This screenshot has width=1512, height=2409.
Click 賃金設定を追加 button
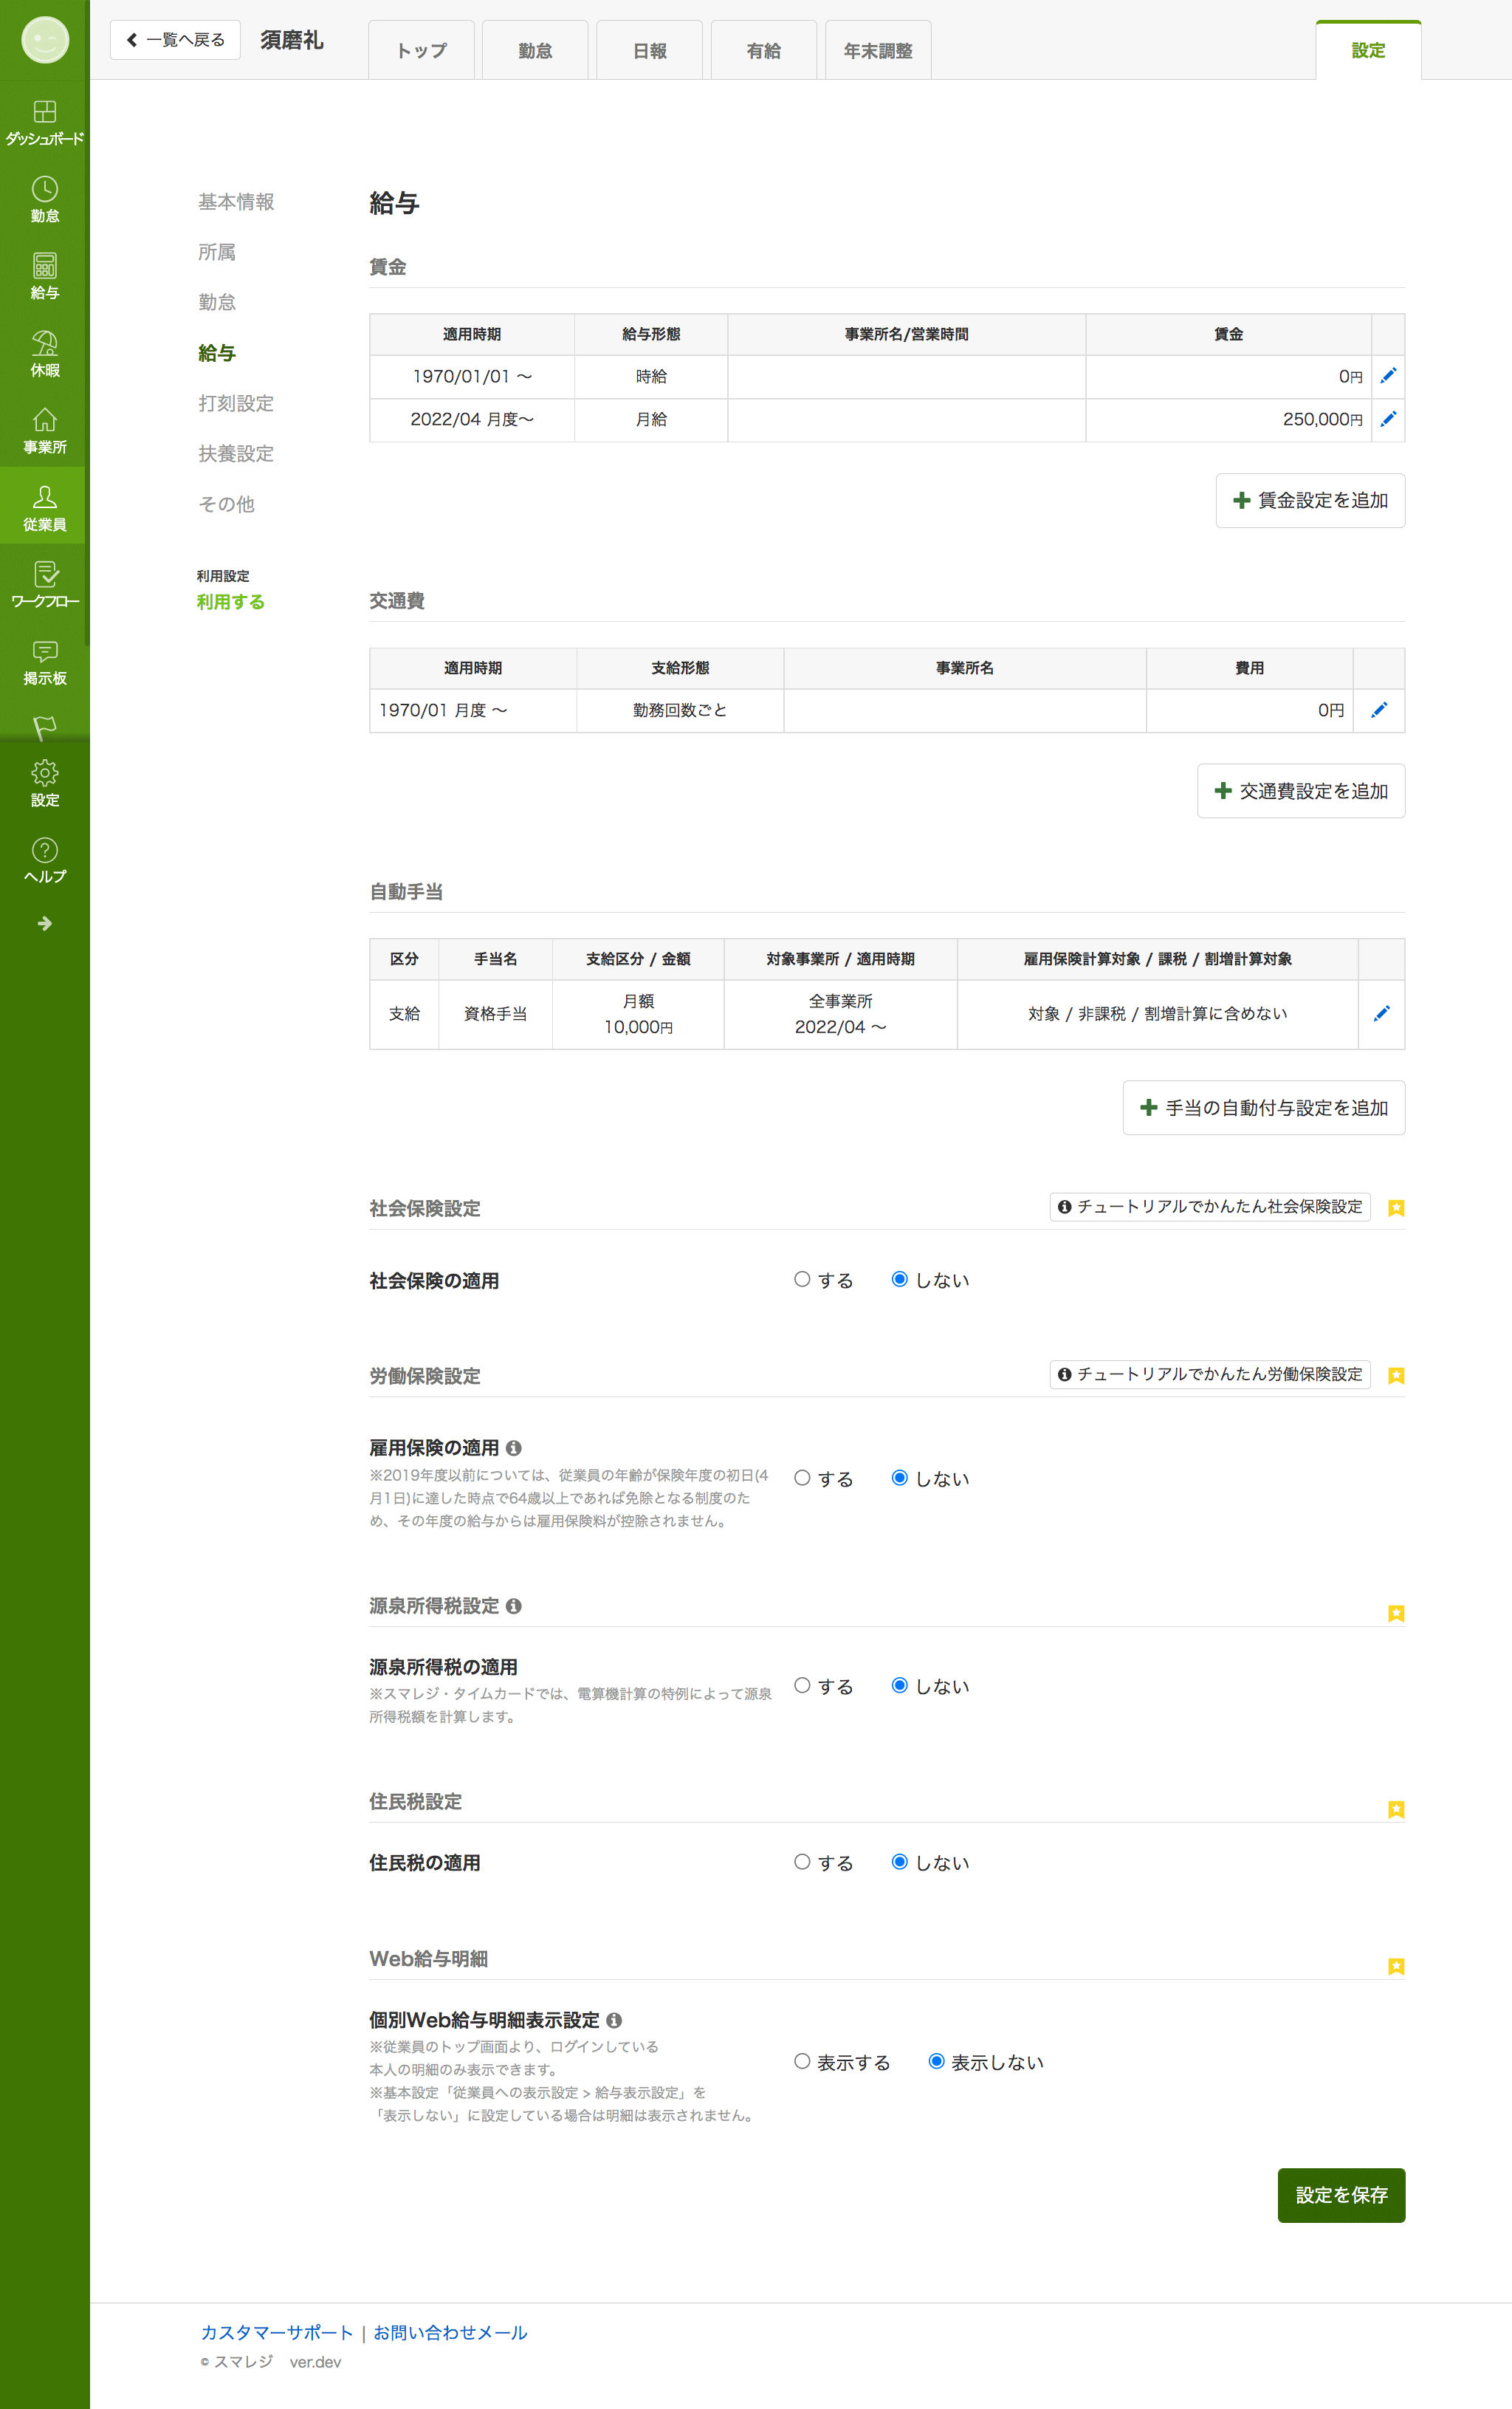click(1310, 500)
